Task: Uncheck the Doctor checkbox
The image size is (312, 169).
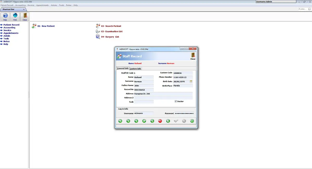Action: (176, 101)
